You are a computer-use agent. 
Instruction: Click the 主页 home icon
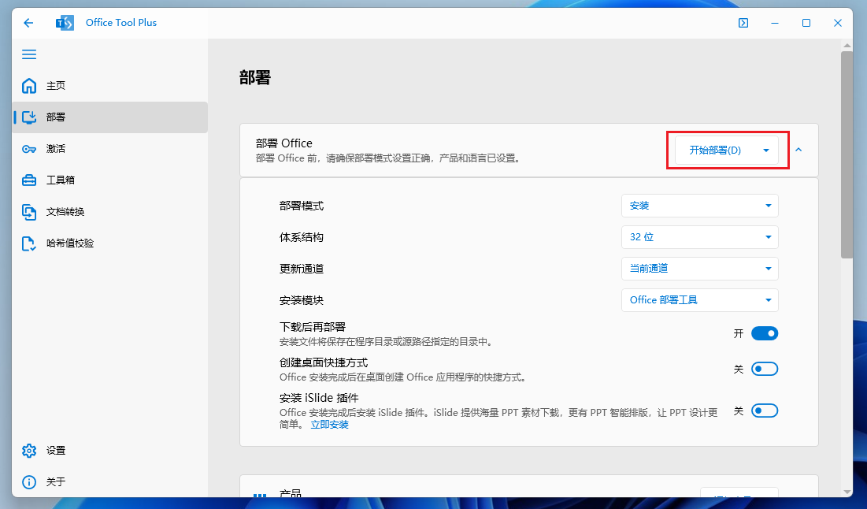(29, 86)
